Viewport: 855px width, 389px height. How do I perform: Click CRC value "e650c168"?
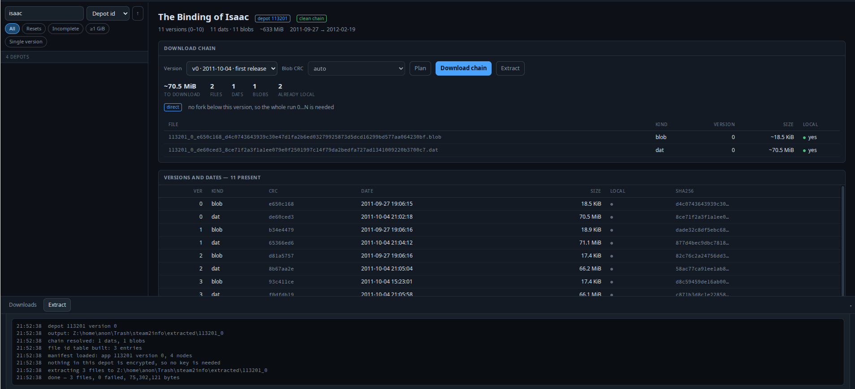coord(281,204)
